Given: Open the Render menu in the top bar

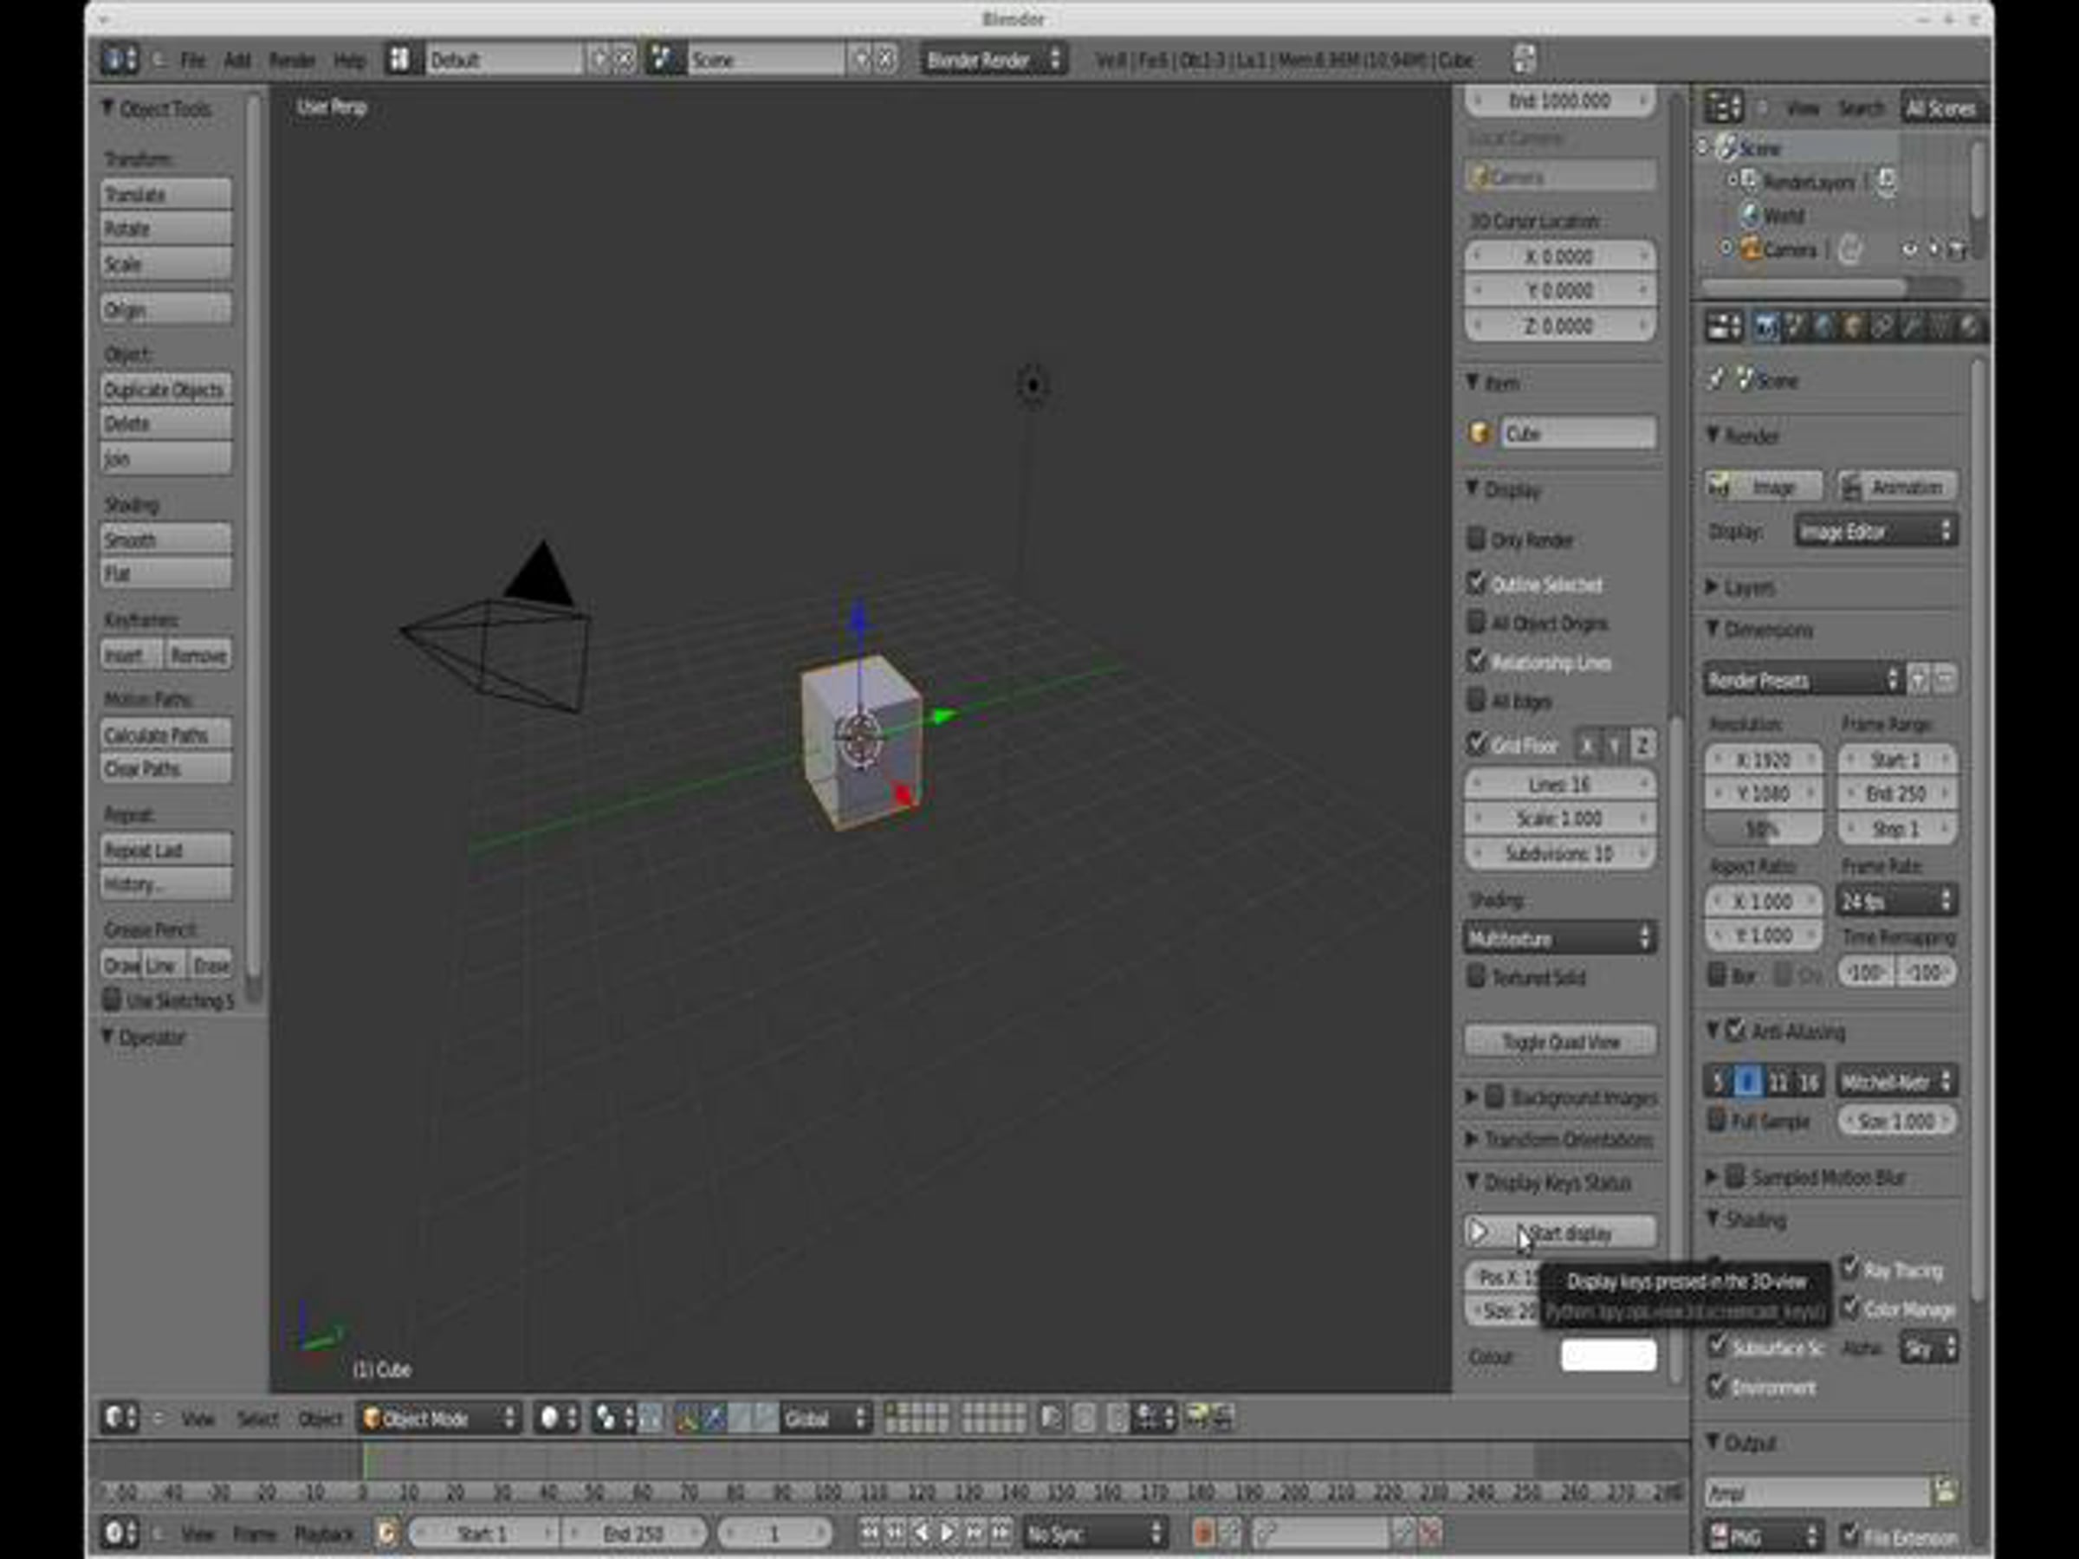Looking at the screenshot, I should click(291, 60).
